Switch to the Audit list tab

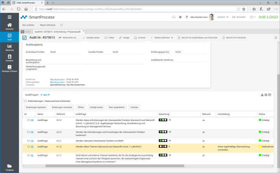[x=26, y=32]
